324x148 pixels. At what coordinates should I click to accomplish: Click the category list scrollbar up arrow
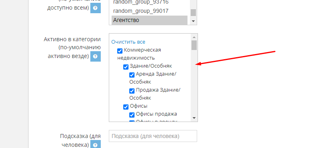tap(194, 37)
